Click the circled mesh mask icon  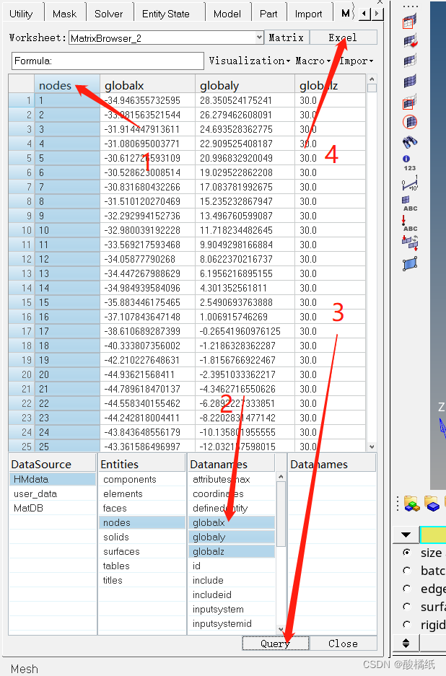coord(410,122)
